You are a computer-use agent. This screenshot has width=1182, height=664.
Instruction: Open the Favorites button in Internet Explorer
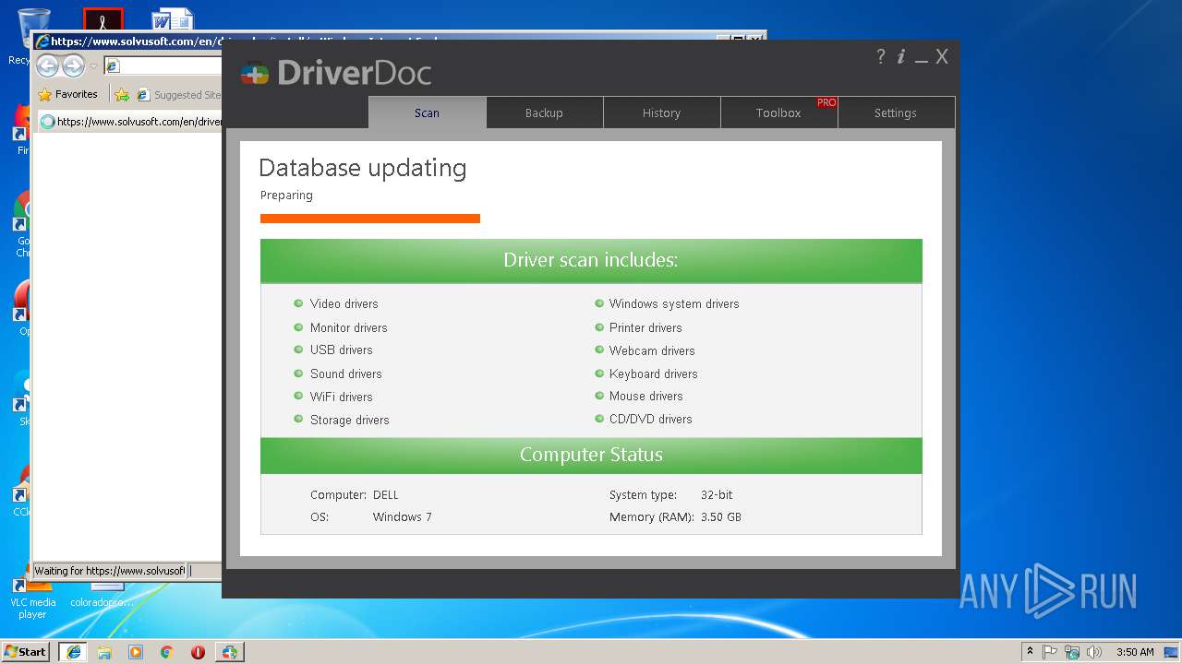coord(67,94)
